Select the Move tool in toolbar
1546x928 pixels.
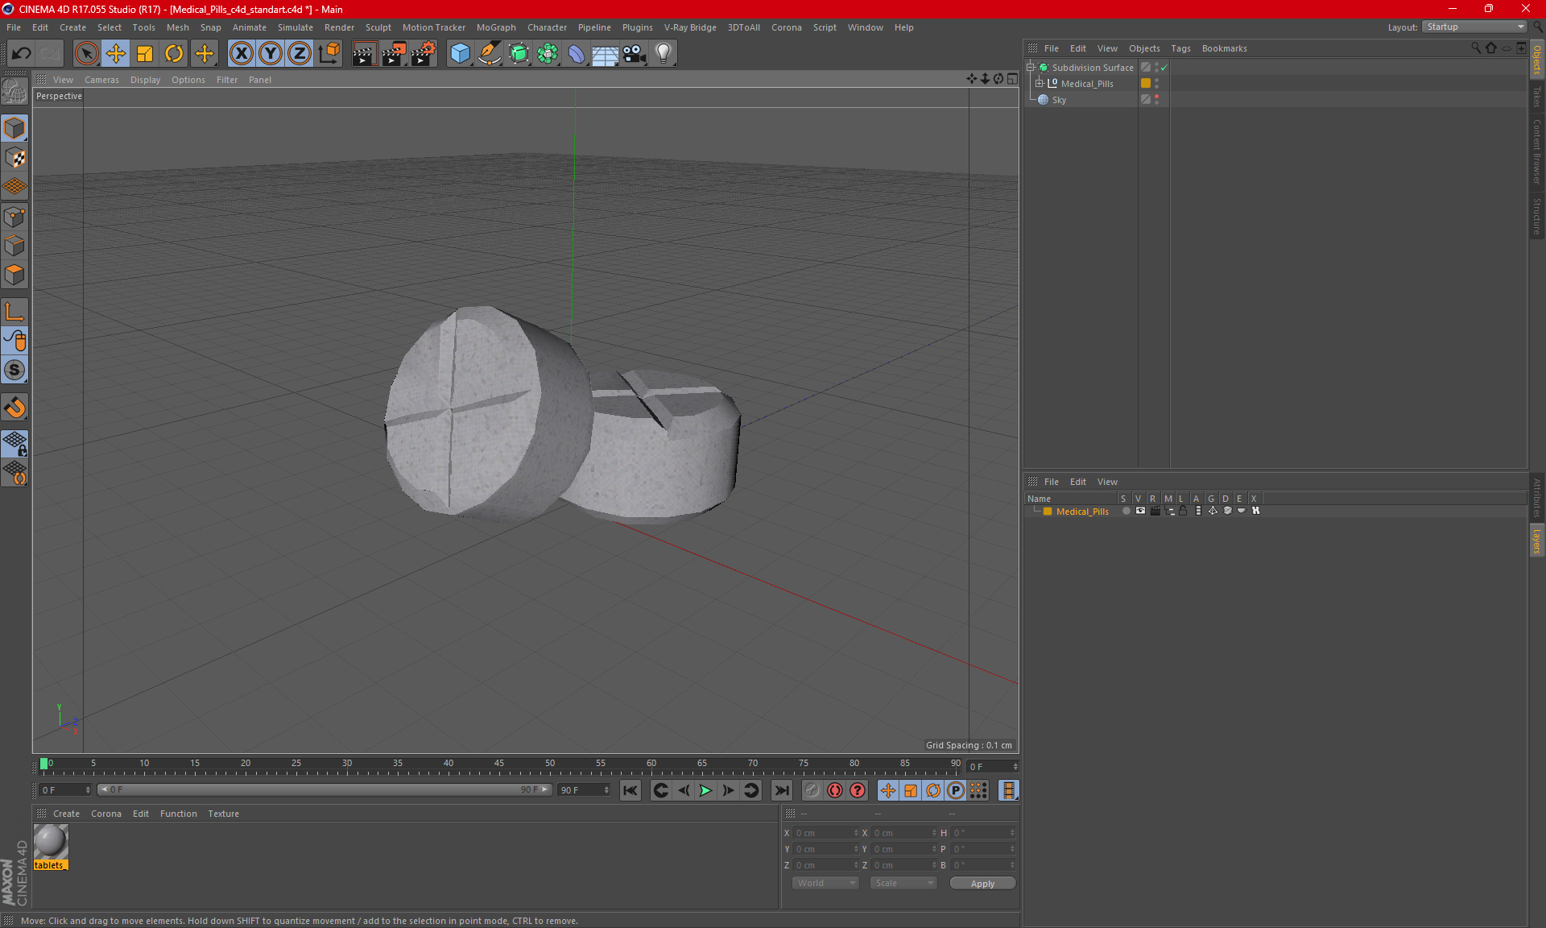coord(116,53)
